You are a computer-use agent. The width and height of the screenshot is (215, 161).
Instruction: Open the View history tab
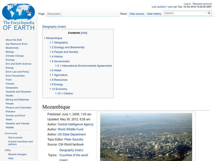coord(154,13)
